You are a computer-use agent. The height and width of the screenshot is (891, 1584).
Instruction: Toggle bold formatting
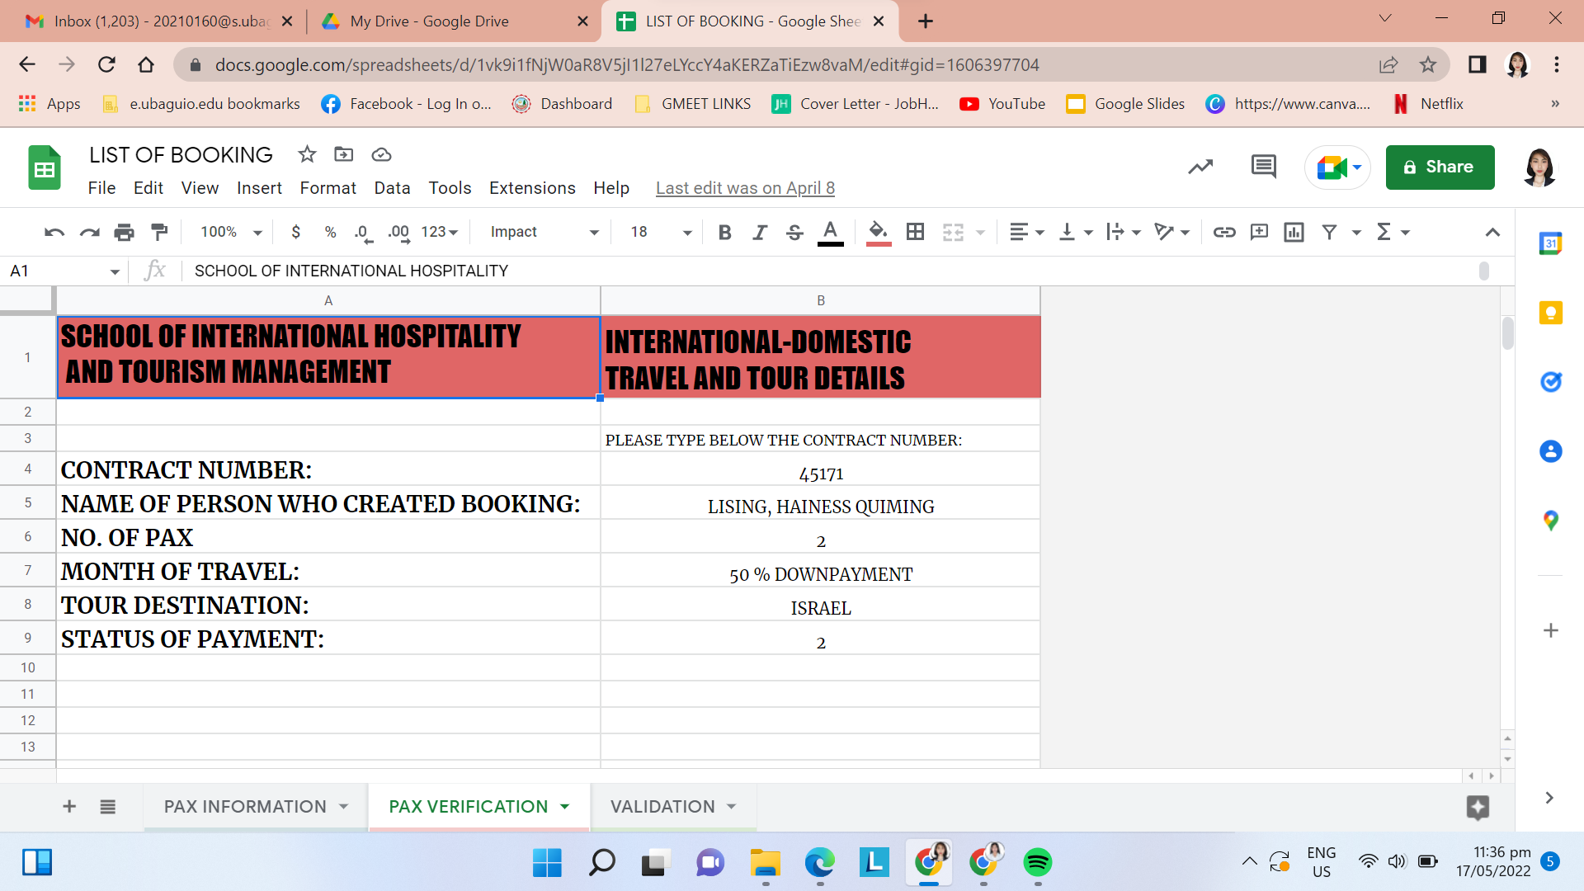click(x=724, y=233)
